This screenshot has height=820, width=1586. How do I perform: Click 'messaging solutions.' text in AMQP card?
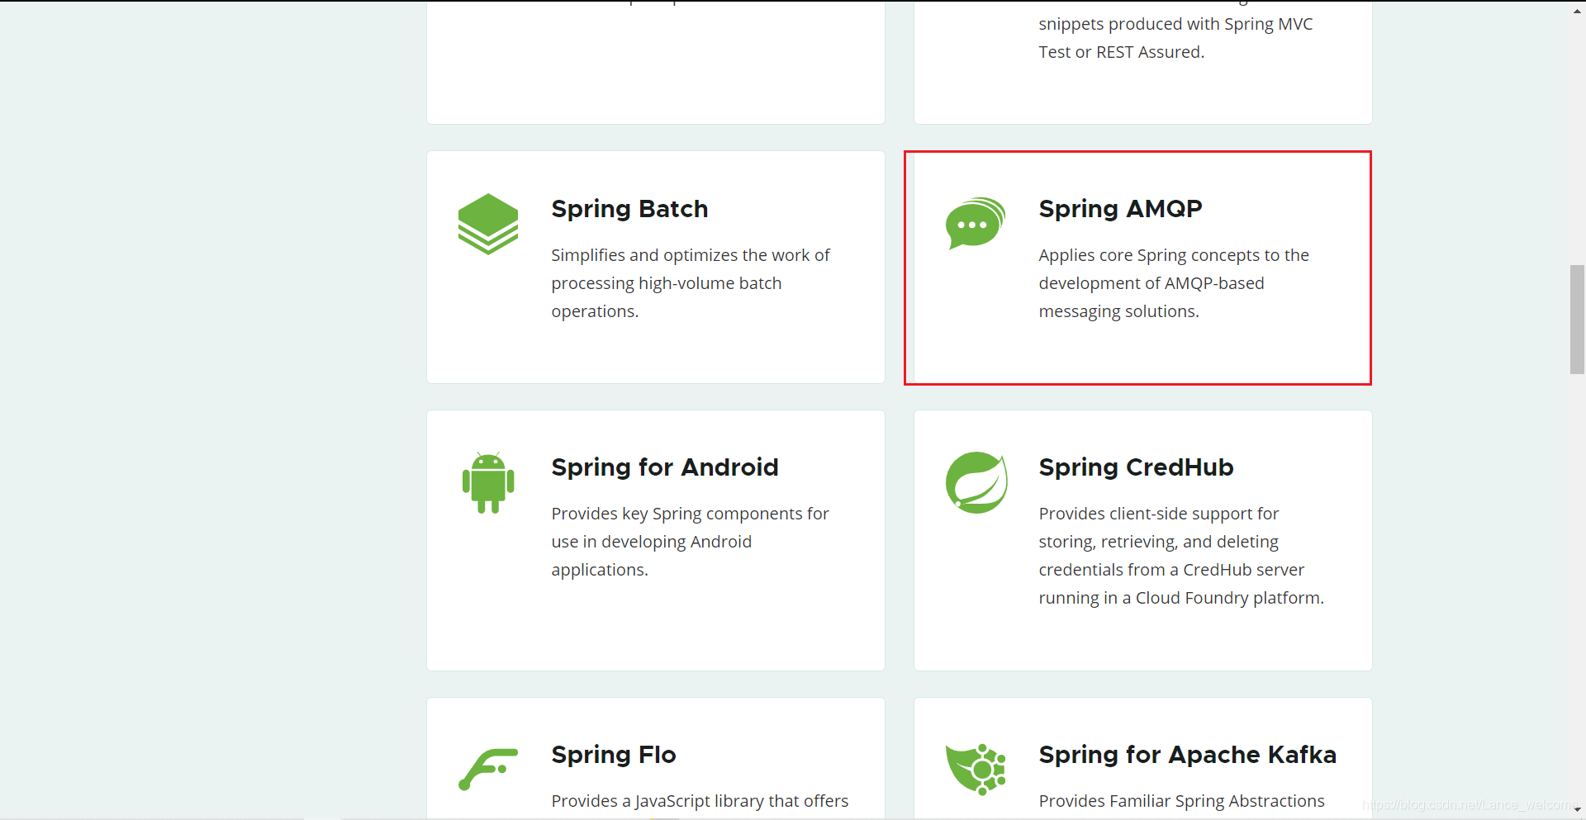(x=1118, y=311)
